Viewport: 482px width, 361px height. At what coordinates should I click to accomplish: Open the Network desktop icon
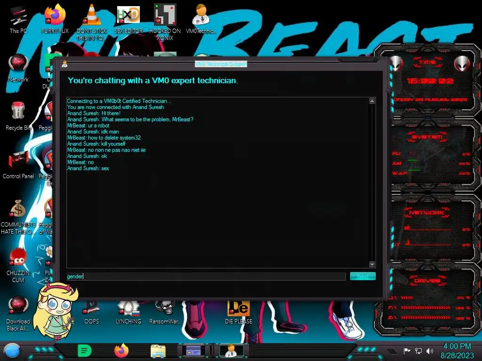[18, 68]
